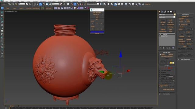Activate the Select and Scale tool
The width and height of the screenshot is (195, 109).
click(47, 4)
